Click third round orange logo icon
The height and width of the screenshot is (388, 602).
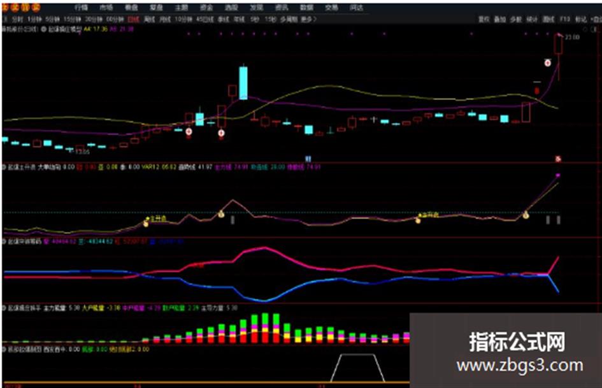tap(25, 7)
